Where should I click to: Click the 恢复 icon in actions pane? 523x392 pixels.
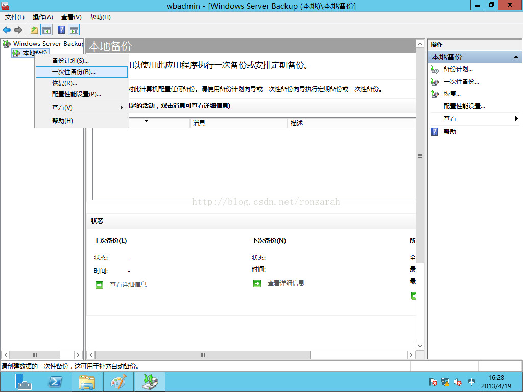(x=435, y=94)
